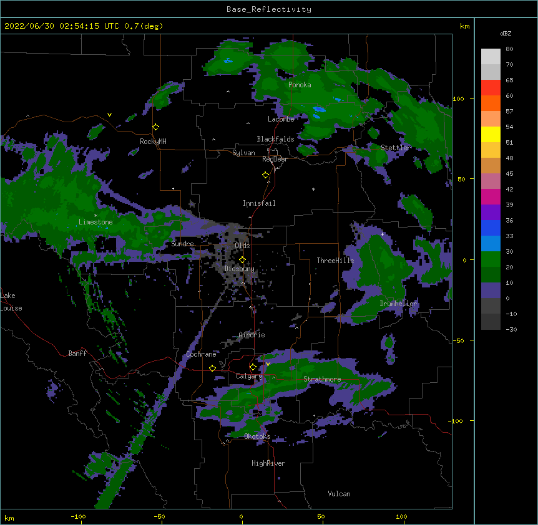Screen dimensions: 538x525
Task: Select the Sylvan label
Action: coord(243,153)
